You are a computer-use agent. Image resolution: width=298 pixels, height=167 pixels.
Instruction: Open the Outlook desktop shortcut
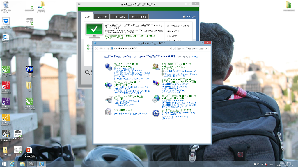tap(6, 37)
